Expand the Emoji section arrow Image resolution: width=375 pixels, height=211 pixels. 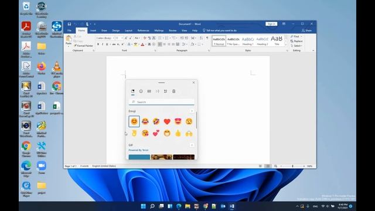[x=192, y=111]
